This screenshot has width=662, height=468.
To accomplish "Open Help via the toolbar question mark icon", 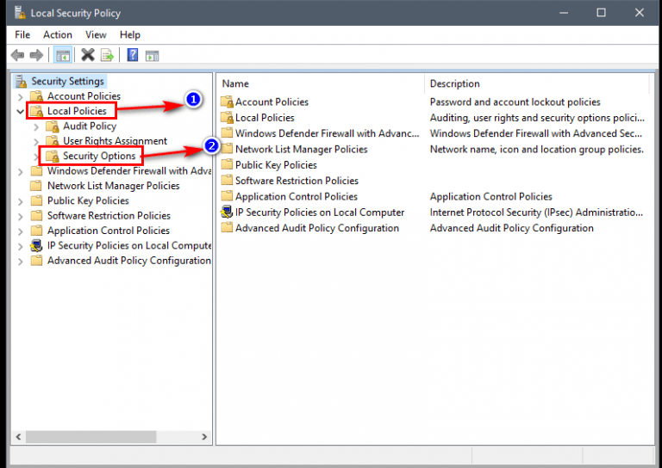I will coord(133,55).
